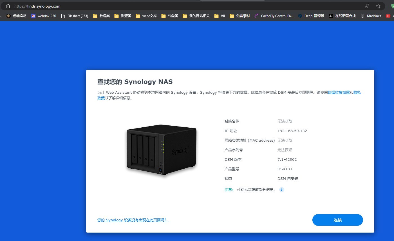This screenshot has height=241, width=394.
Task: Open the 气象类 bookmark folder
Action: 170,16
